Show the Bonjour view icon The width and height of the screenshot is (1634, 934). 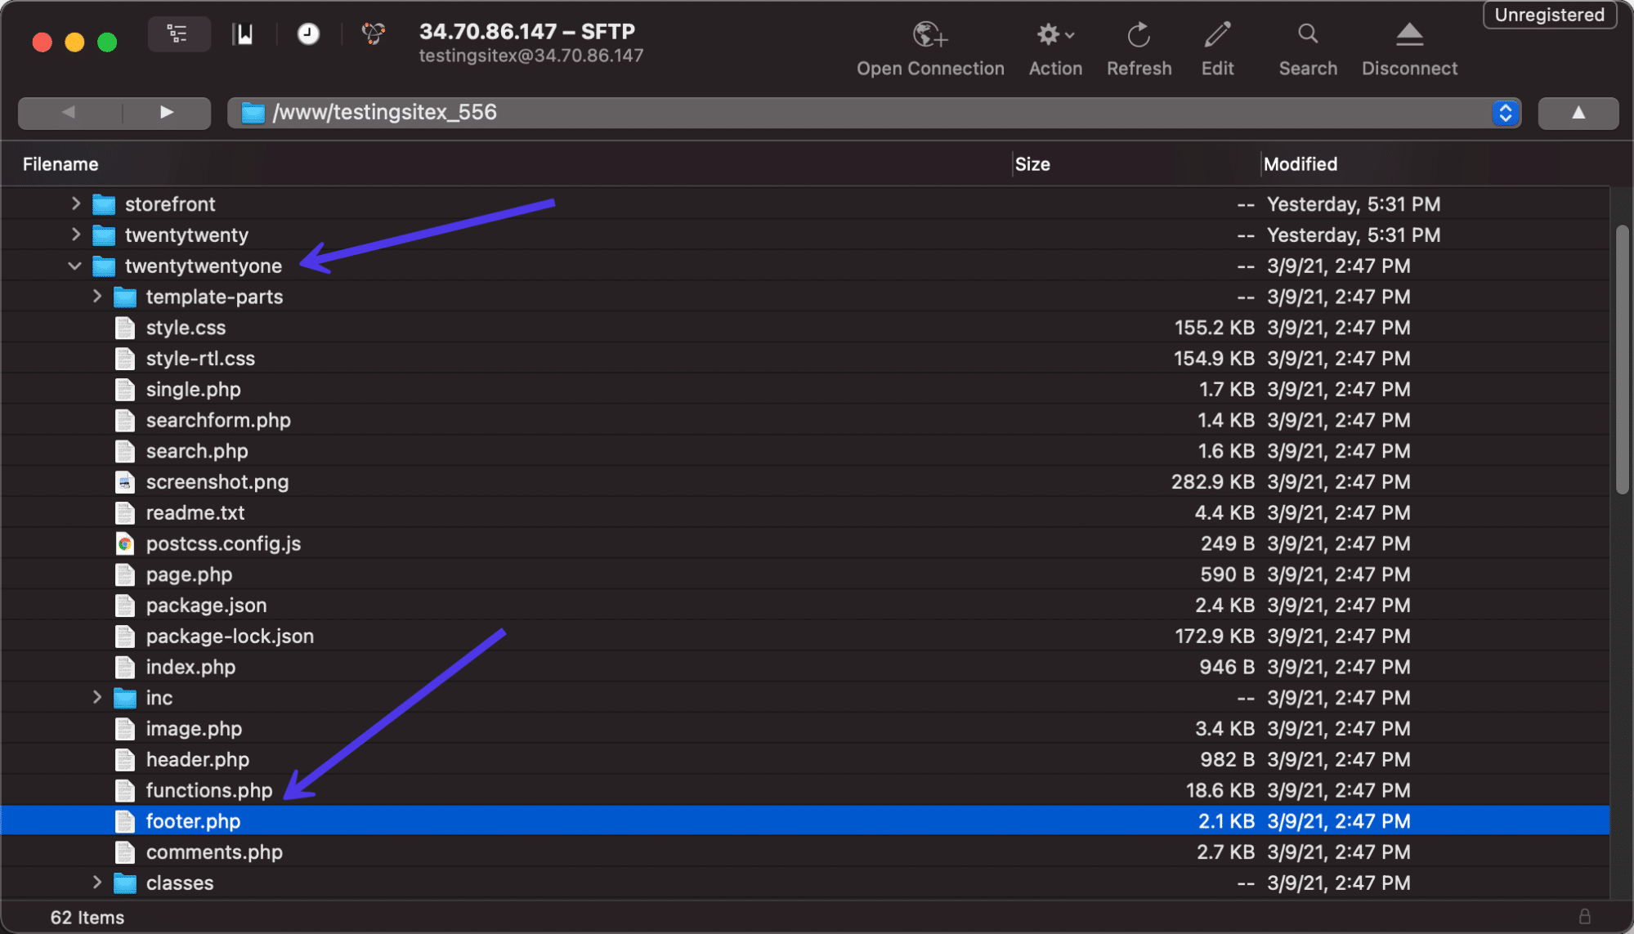click(x=374, y=34)
